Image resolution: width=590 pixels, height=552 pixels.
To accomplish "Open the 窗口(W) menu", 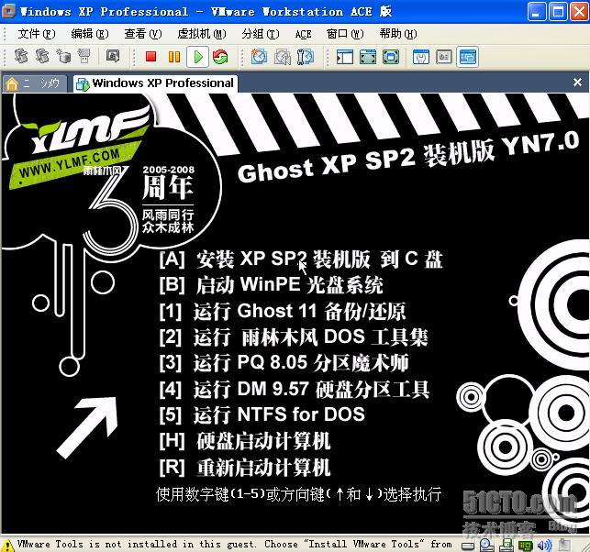I will pos(345,34).
